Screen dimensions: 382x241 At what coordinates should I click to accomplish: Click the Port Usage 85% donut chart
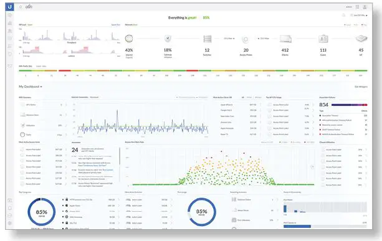(201, 212)
